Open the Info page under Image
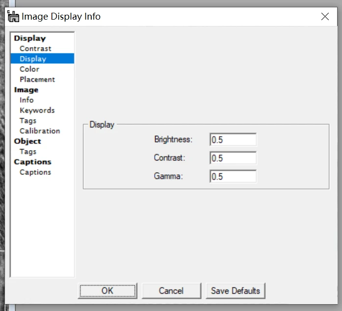This screenshot has width=342, height=311. (x=26, y=100)
